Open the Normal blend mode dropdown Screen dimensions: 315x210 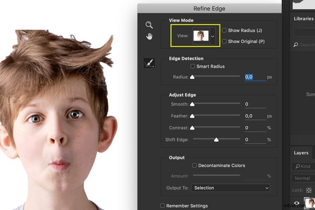point(303,178)
